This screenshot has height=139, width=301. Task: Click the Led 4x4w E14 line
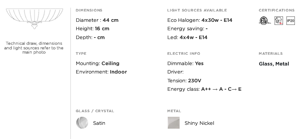coord(187,37)
